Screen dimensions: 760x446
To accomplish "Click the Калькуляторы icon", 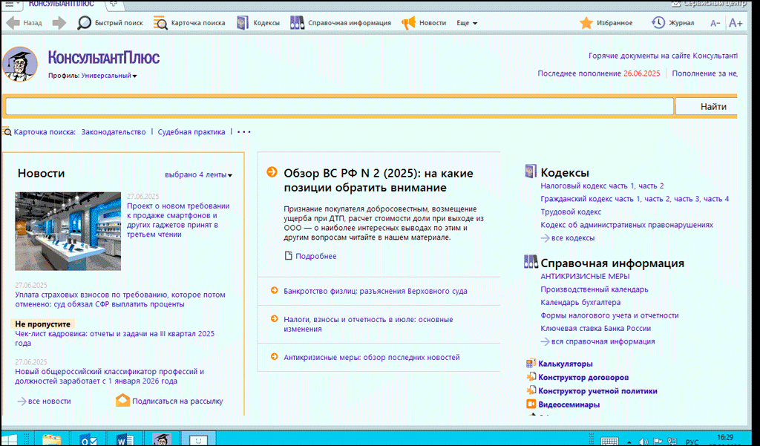I will click(531, 364).
